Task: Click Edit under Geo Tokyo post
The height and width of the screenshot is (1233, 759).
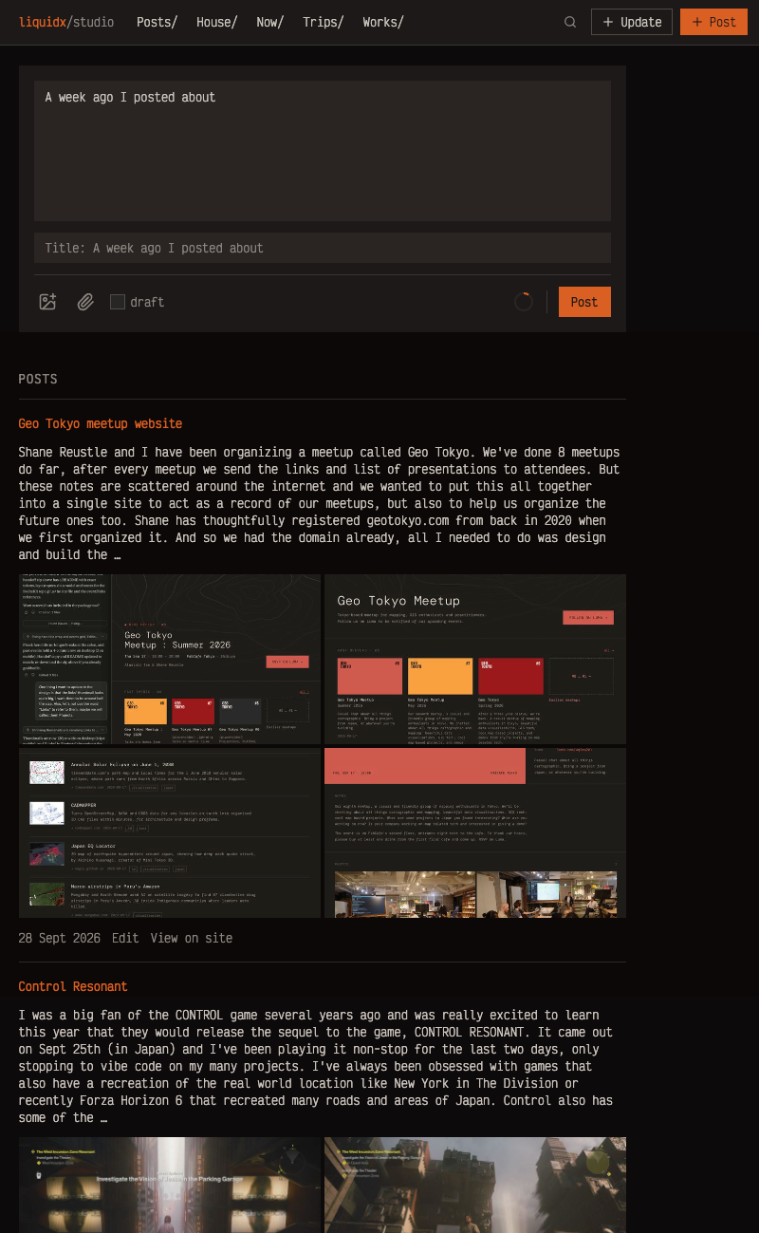Action: click(x=125, y=938)
